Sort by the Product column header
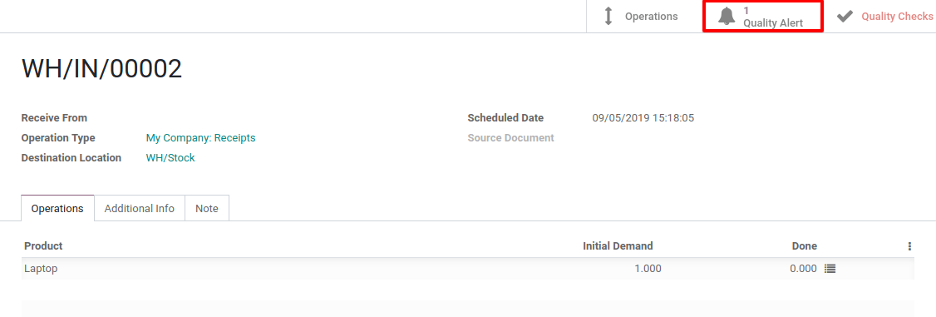The height and width of the screenshot is (317, 936). pos(43,246)
